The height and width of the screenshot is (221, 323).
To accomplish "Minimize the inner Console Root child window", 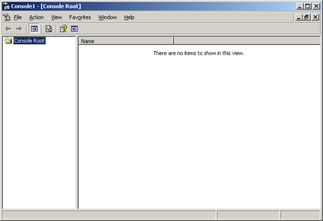I will click(x=299, y=17).
